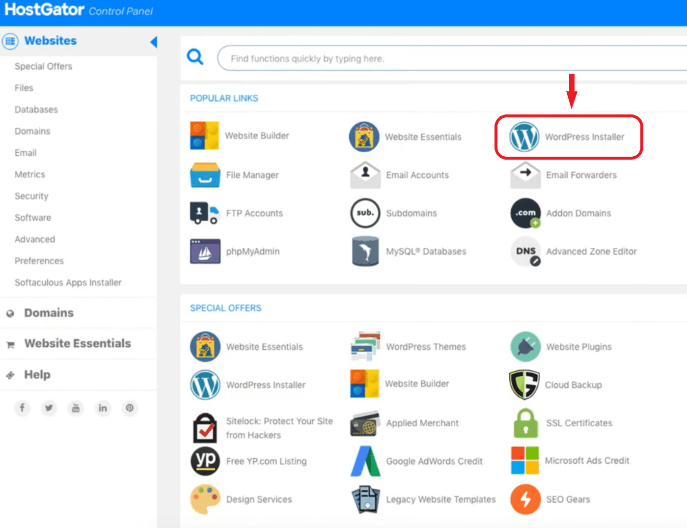
Task: Open the Pinterest social icon
Action: click(x=130, y=408)
